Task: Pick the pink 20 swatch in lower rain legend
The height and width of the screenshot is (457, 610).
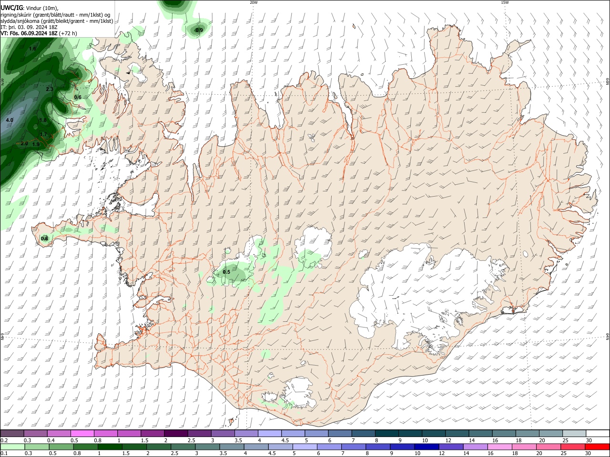Action: pyautogui.click(x=549, y=447)
